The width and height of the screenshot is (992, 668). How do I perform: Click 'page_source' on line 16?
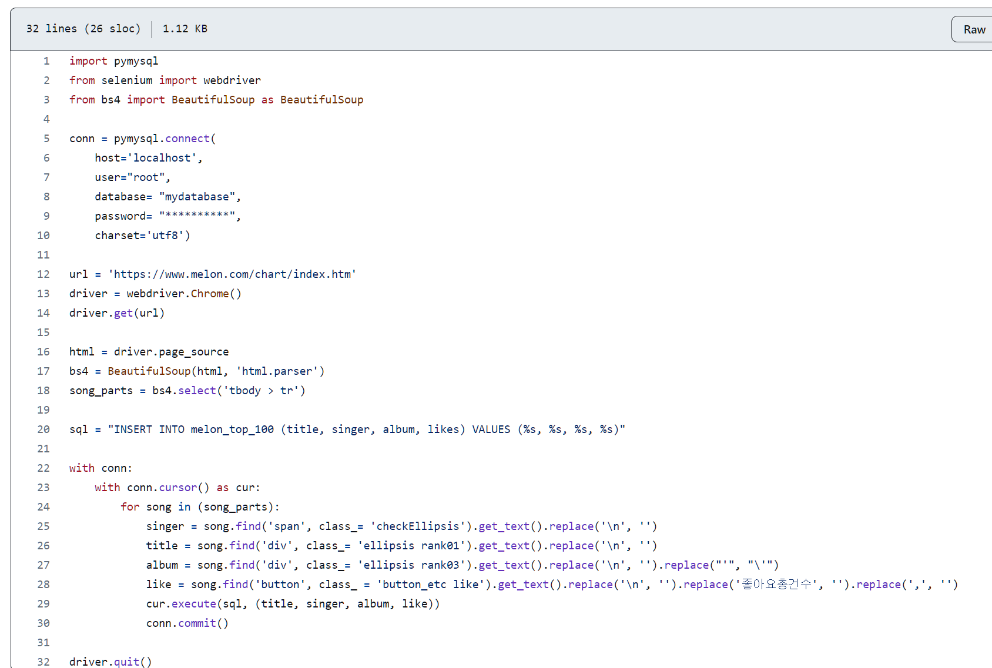coord(194,352)
